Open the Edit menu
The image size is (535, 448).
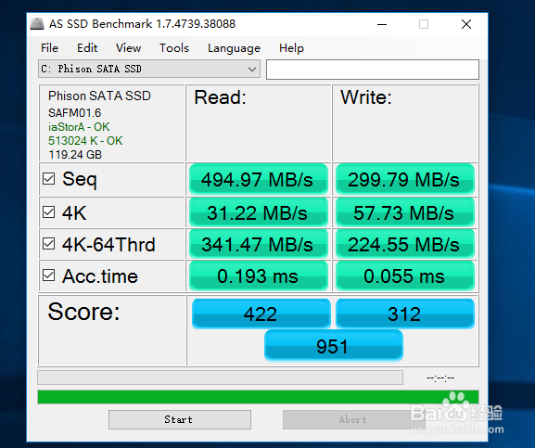(x=87, y=48)
